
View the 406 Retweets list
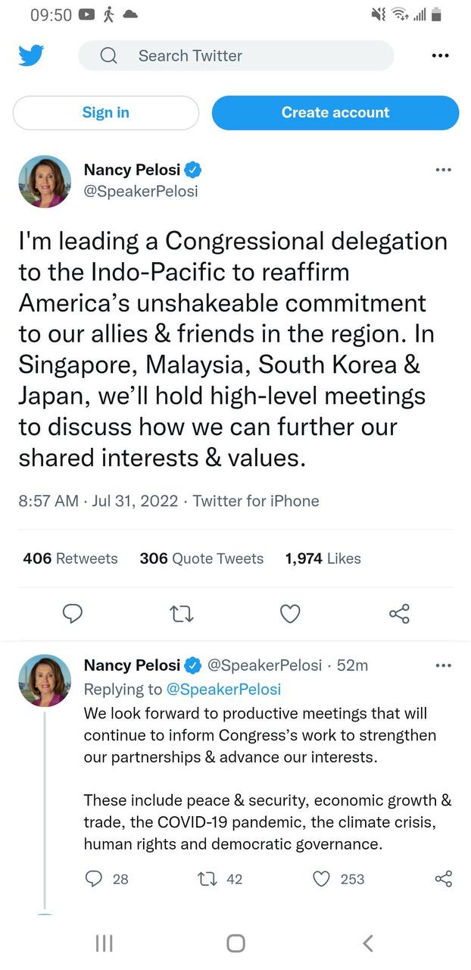tap(70, 559)
